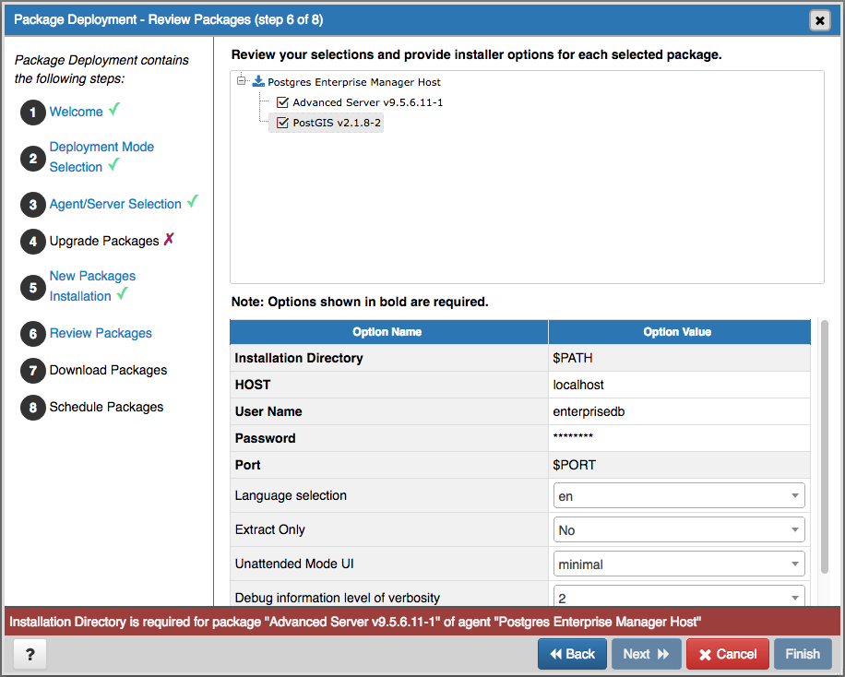Click green checkmark next to Agent/Server Selection
Viewport: 845px width, 677px height.
tap(193, 202)
